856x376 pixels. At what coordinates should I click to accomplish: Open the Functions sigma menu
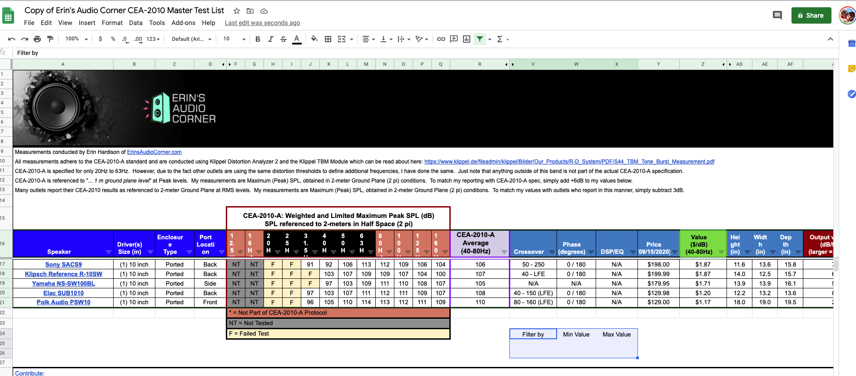click(x=503, y=39)
